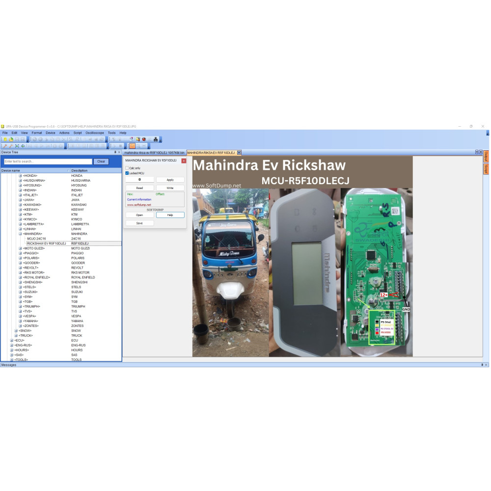Enable the Calc only checkbox

click(127, 168)
